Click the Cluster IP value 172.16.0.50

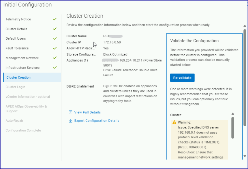point(112,42)
